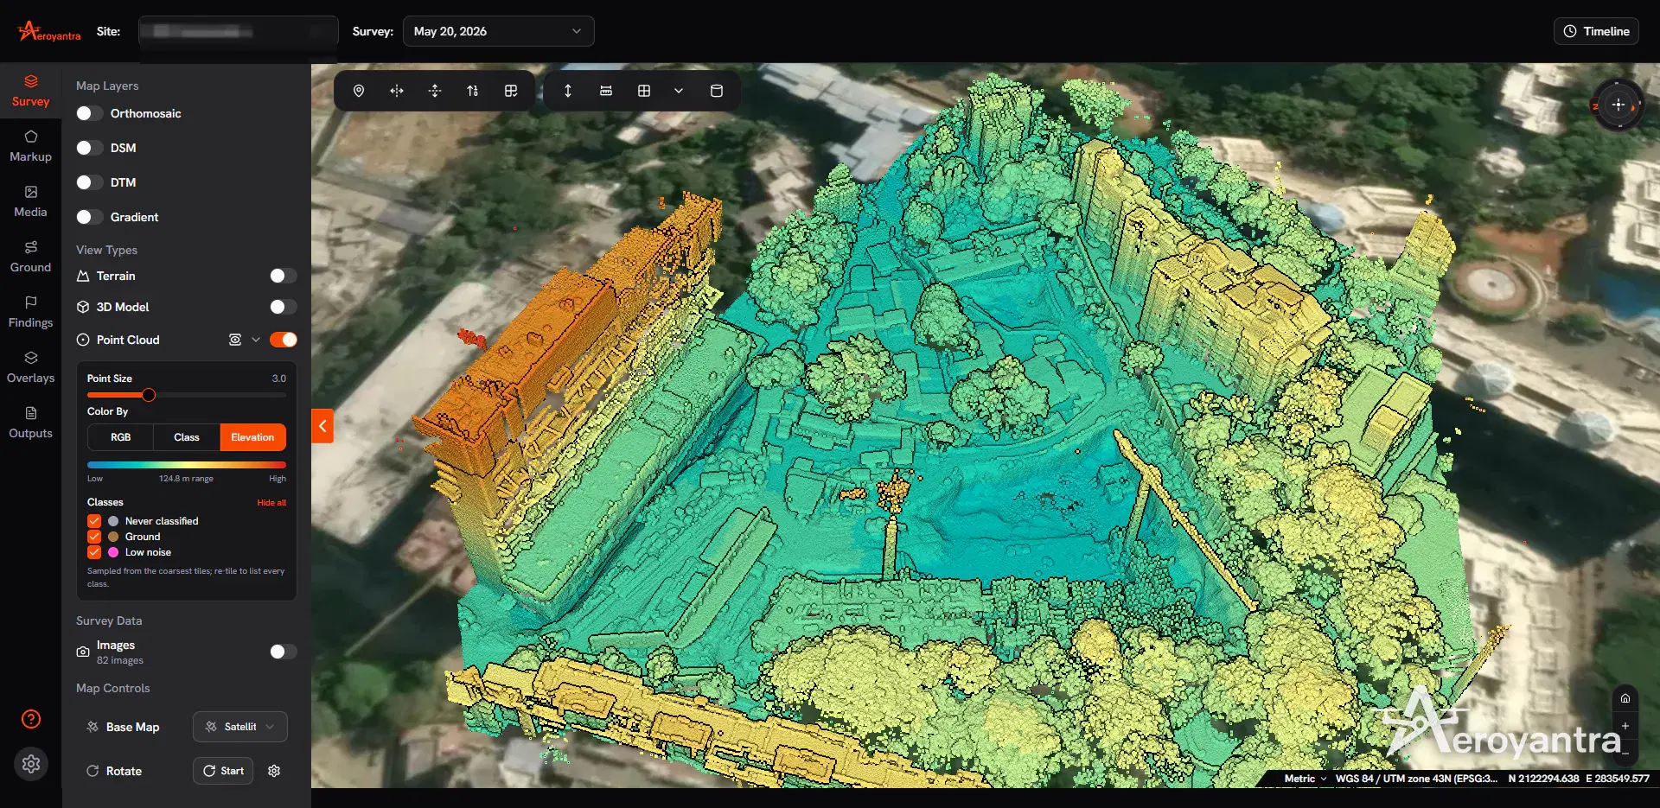Turn on the Terrain view toggle
Viewport: 1660px width, 808px height.
pos(283,276)
